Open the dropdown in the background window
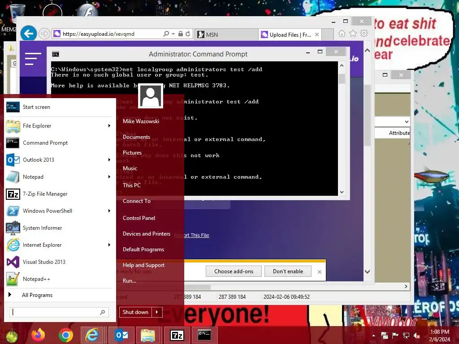459x344 pixels. 407,121
